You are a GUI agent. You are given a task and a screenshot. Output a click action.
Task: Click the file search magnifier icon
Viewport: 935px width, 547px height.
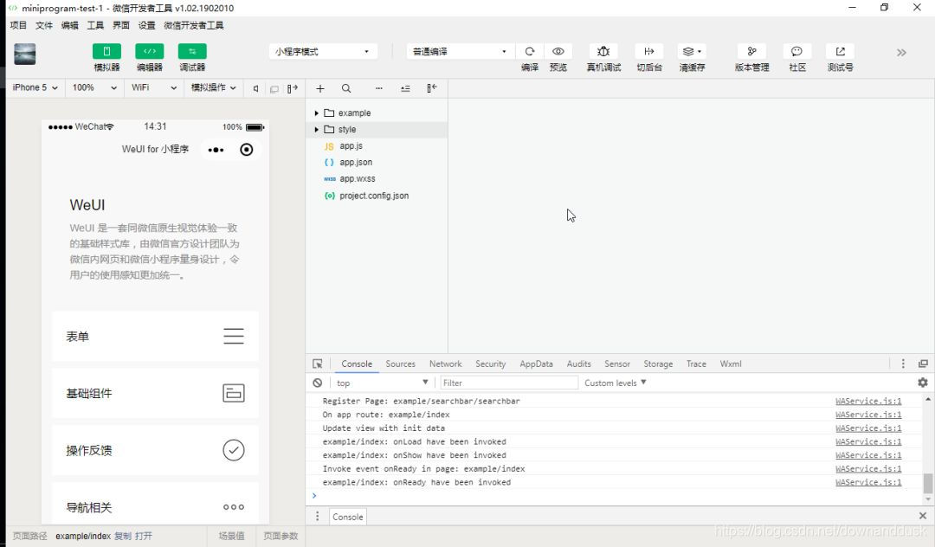345,89
